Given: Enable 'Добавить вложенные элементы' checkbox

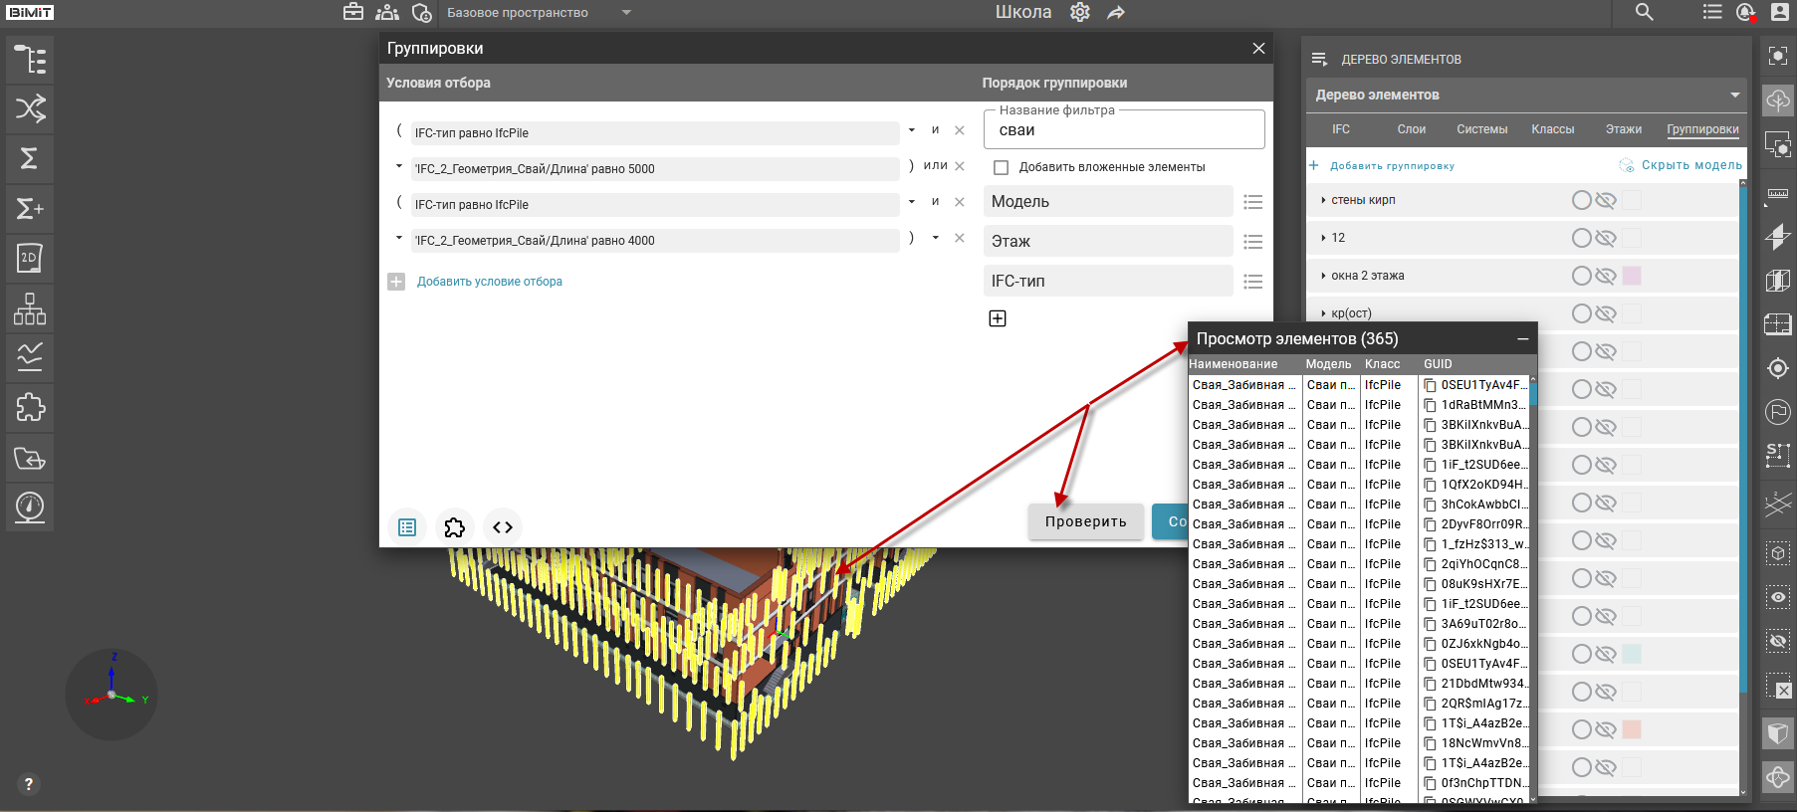Looking at the screenshot, I should pos(1002,167).
